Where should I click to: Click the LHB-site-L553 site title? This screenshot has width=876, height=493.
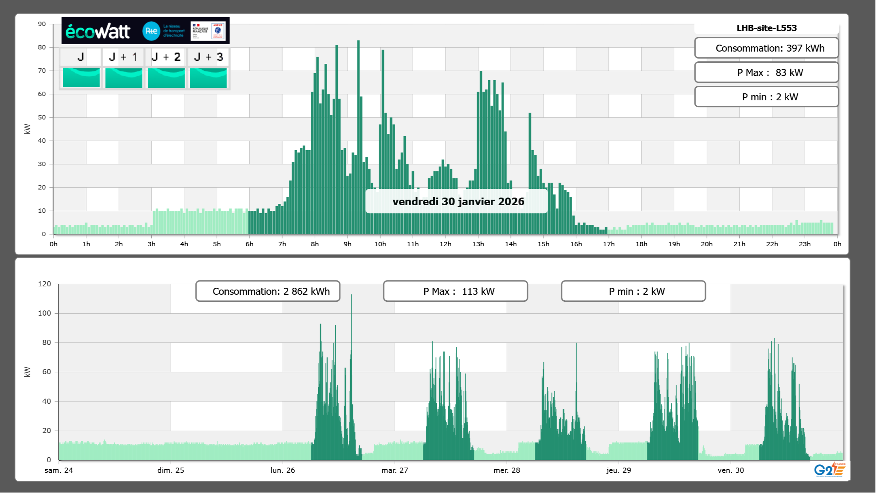[766, 28]
